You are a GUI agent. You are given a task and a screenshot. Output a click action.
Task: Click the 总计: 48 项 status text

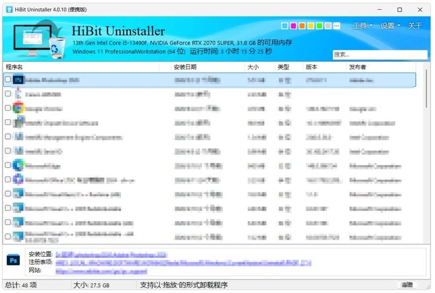(x=21, y=285)
